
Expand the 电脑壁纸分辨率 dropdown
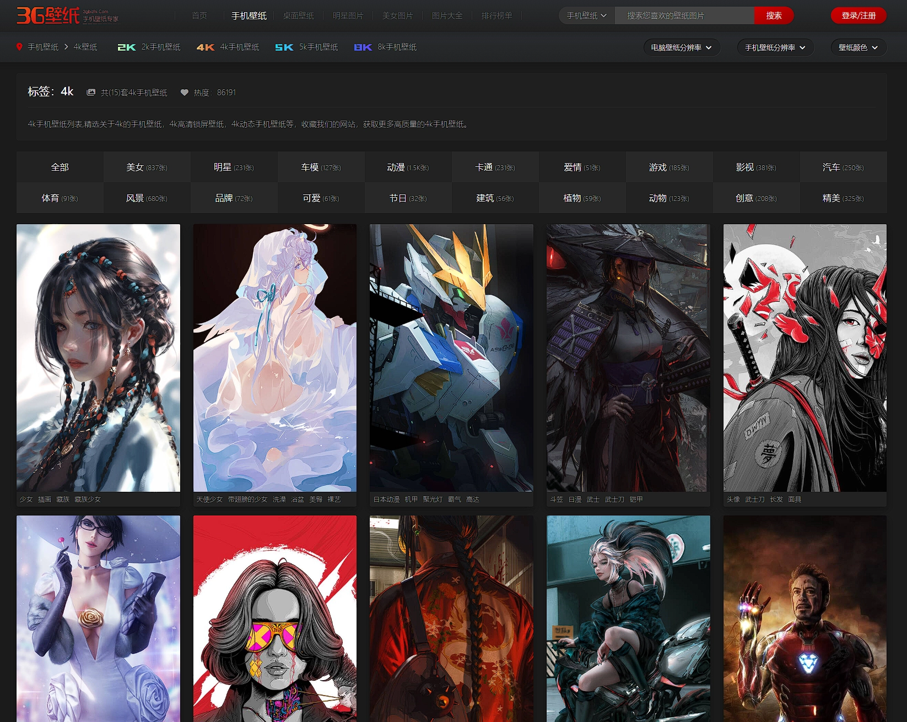[x=681, y=47]
